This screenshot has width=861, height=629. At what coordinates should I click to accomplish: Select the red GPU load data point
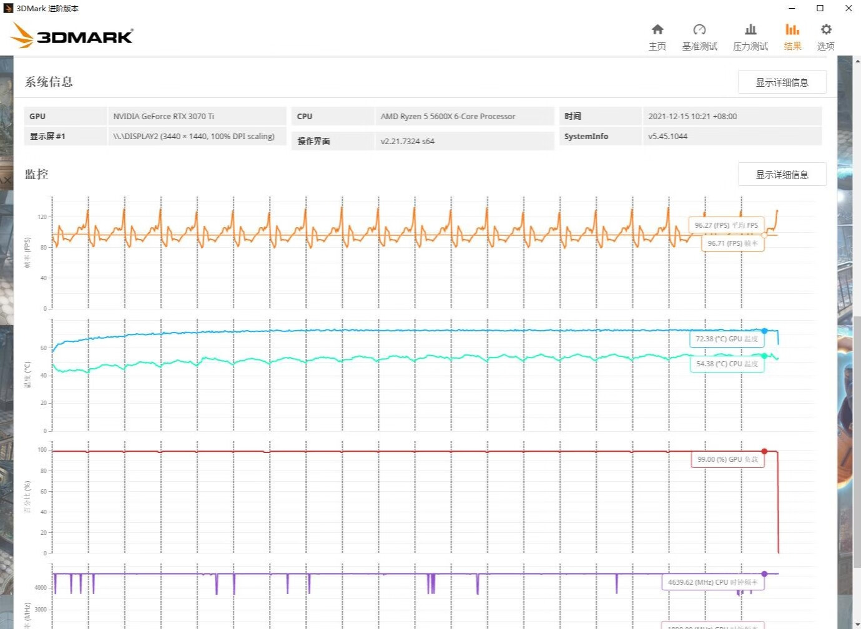[x=764, y=451]
